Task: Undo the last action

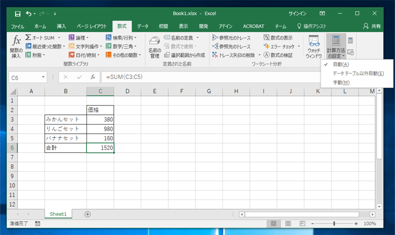Action: click(28, 14)
